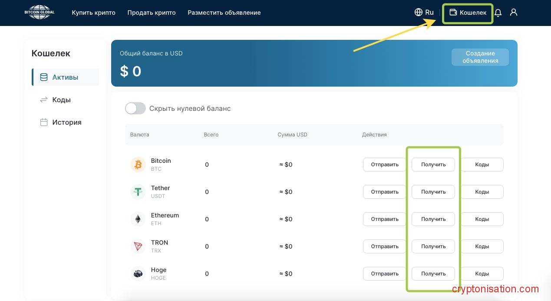Click 'Получить' for Bitcoin
The height and width of the screenshot is (301, 551).
pos(433,165)
